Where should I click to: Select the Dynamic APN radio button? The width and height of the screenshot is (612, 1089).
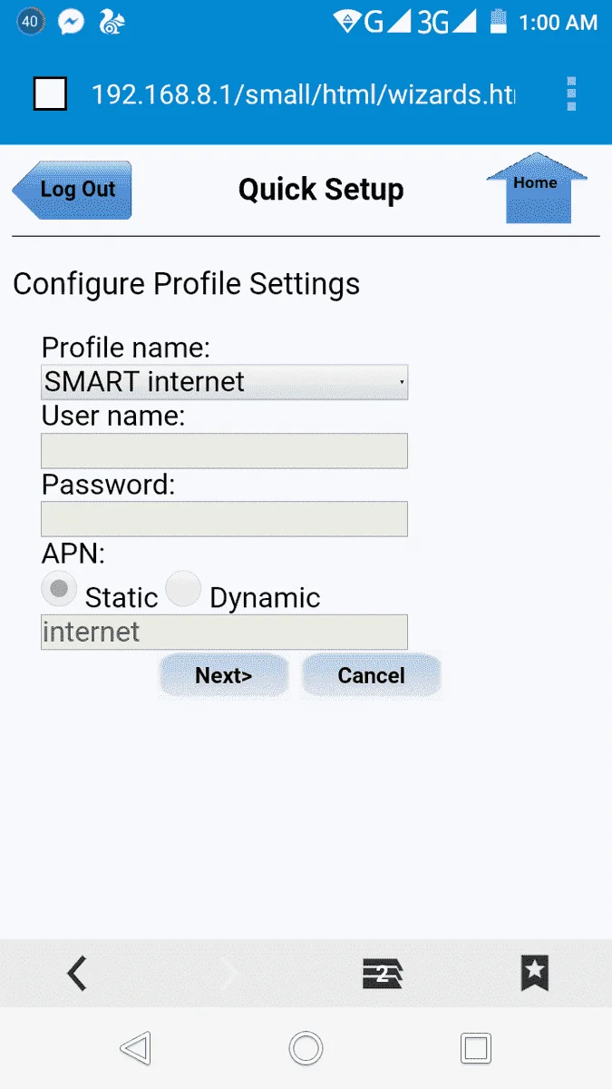[x=184, y=589]
